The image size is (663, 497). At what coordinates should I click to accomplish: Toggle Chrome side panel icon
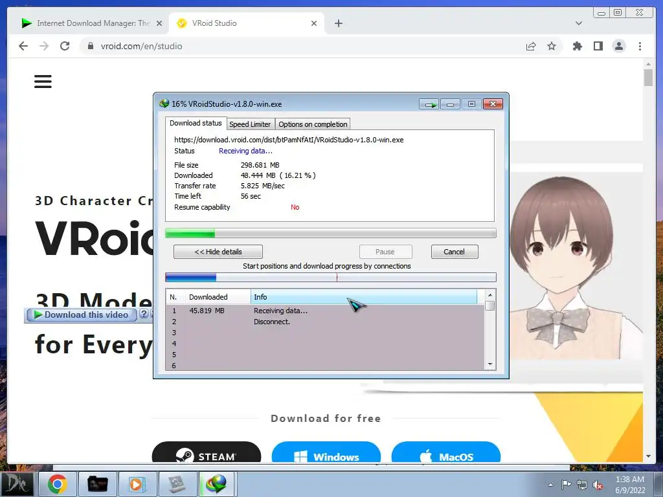pos(598,46)
